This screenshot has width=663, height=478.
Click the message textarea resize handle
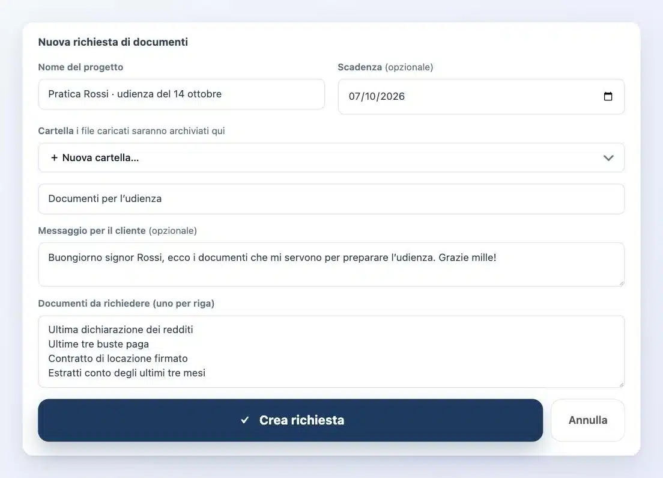click(x=621, y=283)
